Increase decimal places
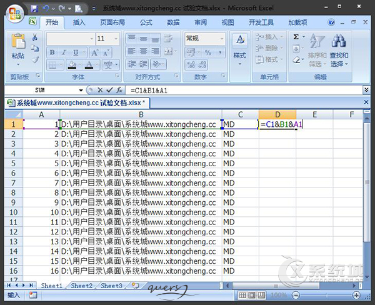 191,64
